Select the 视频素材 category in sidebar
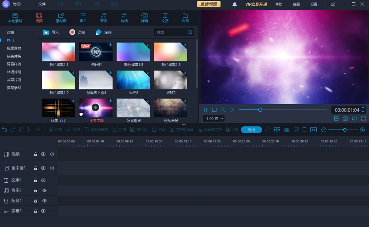Screen dimensions: 369x227 click(x=14, y=48)
